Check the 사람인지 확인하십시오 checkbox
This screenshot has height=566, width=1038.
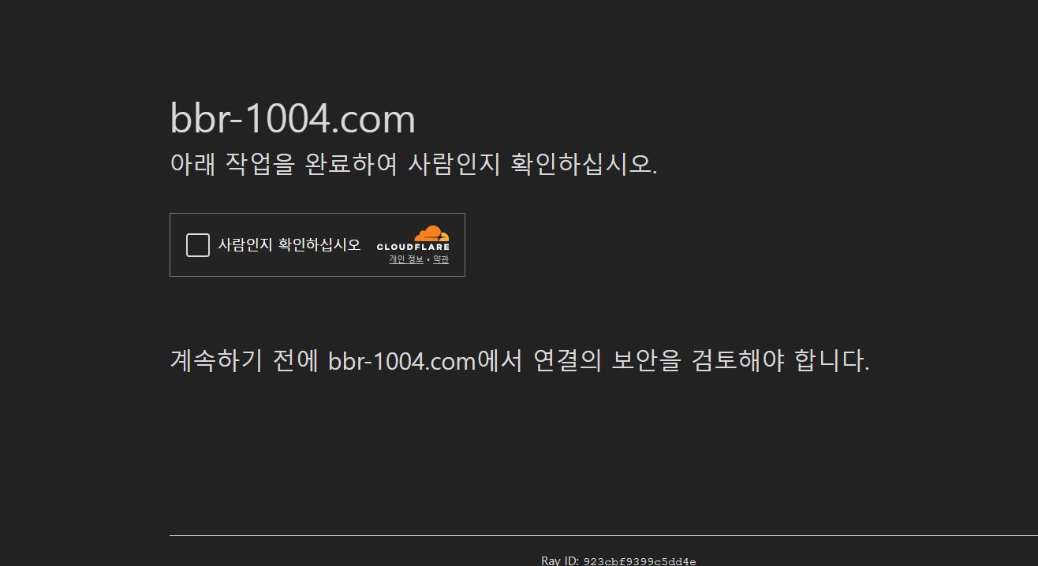(197, 245)
